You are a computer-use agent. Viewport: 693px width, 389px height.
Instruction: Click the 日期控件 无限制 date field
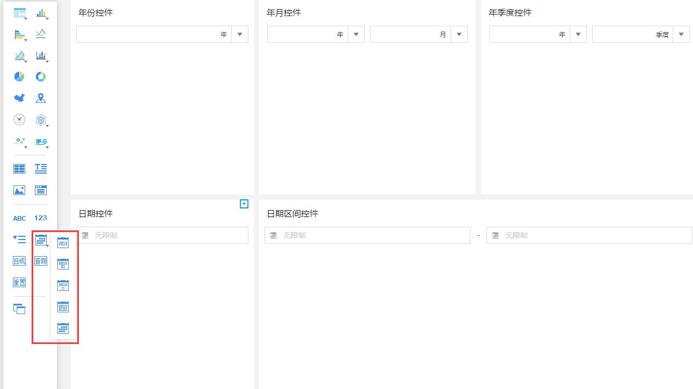tap(163, 235)
